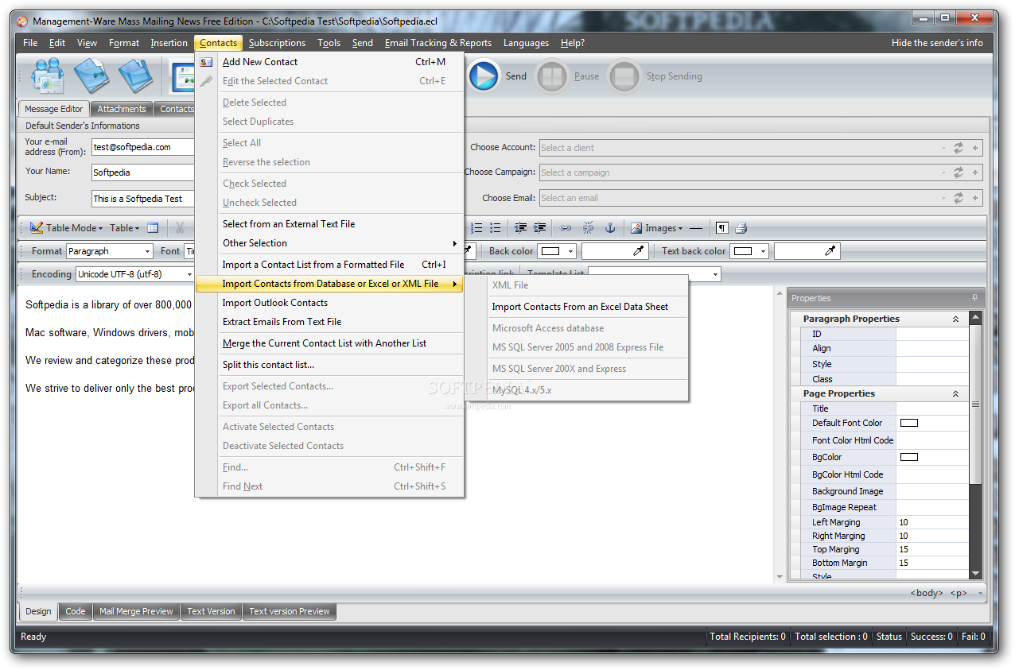The width and height of the screenshot is (1015, 670).
Task: Open the Format Paragraph dropdown
Action: (147, 251)
